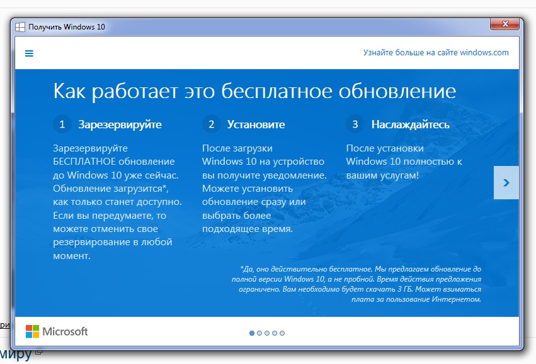Select the third pagination dot
Screen dimensions: 536x364
tap(267, 333)
